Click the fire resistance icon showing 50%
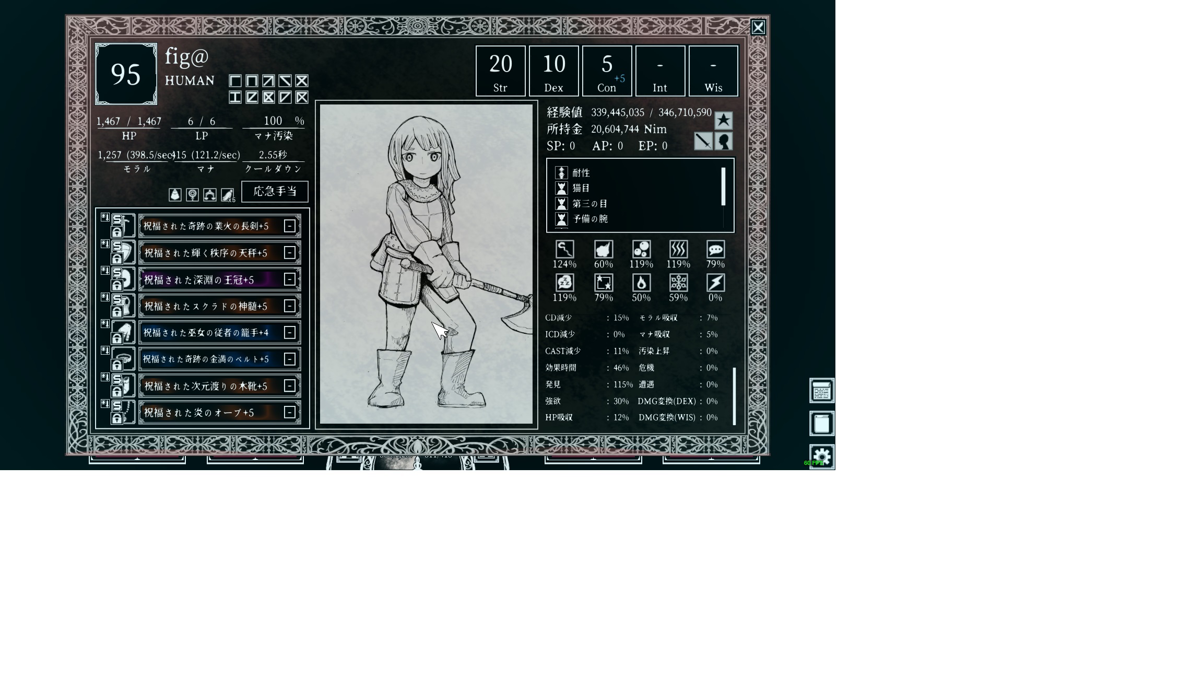The width and height of the screenshot is (1203, 677). point(641,283)
